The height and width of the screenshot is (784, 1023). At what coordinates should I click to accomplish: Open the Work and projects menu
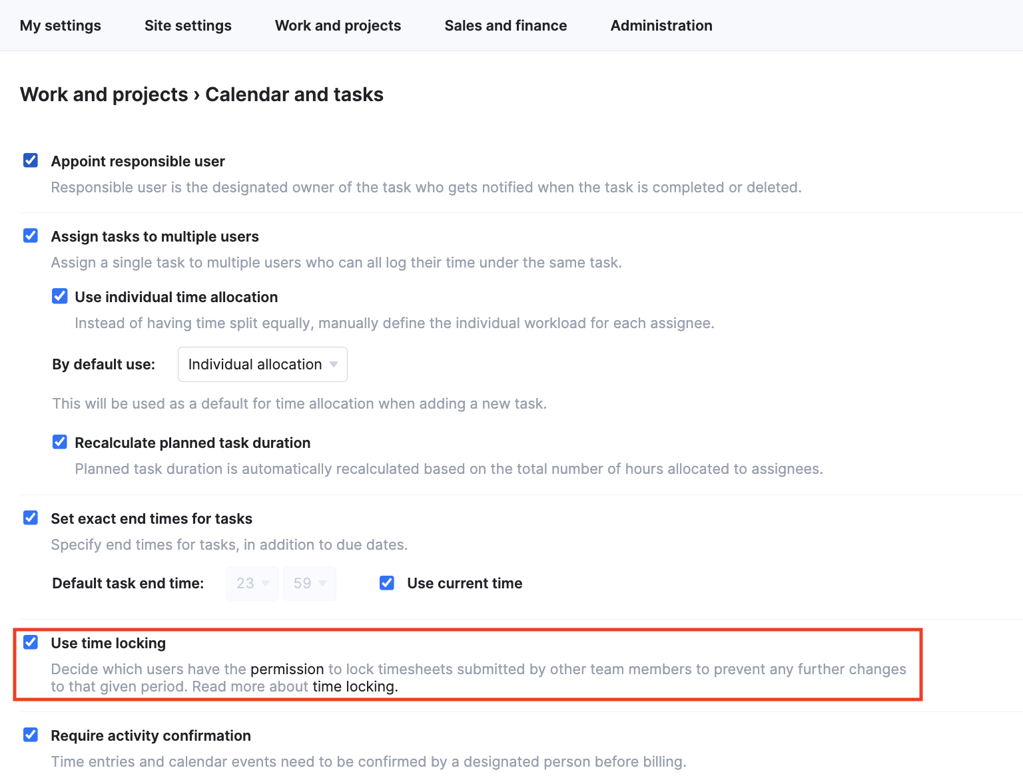(338, 25)
